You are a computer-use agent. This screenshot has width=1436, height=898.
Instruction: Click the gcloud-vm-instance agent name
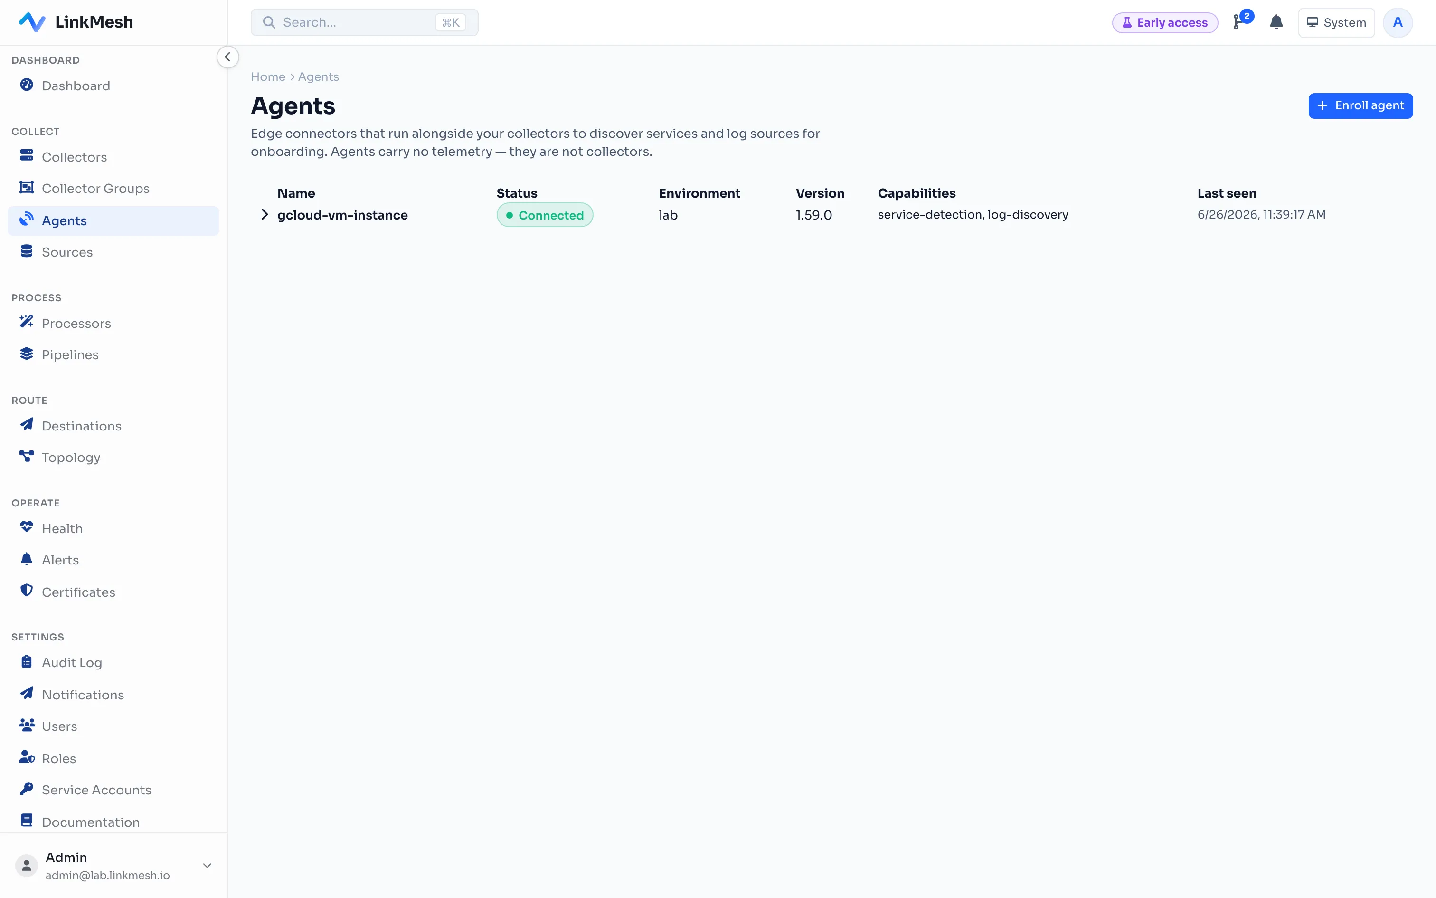pyautogui.click(x=342, y=215)
